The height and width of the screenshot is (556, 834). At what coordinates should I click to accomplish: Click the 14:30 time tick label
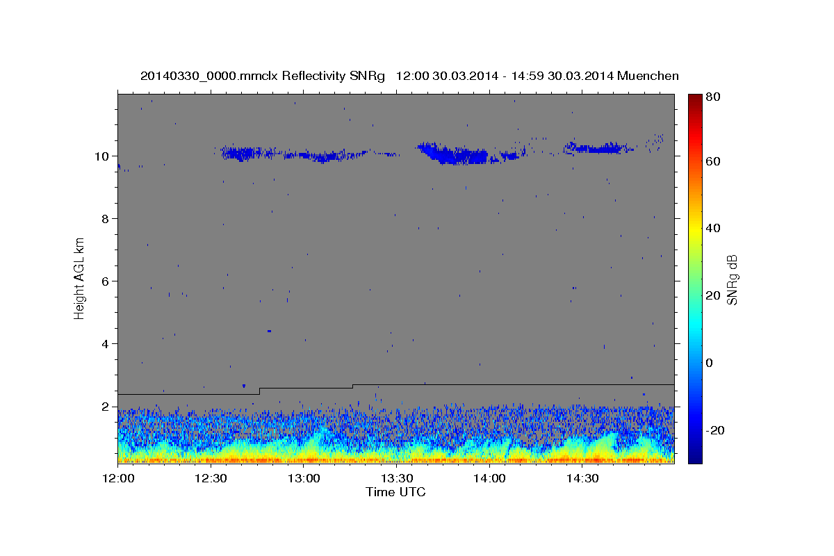pyautogui.click(x=582, y=479)
